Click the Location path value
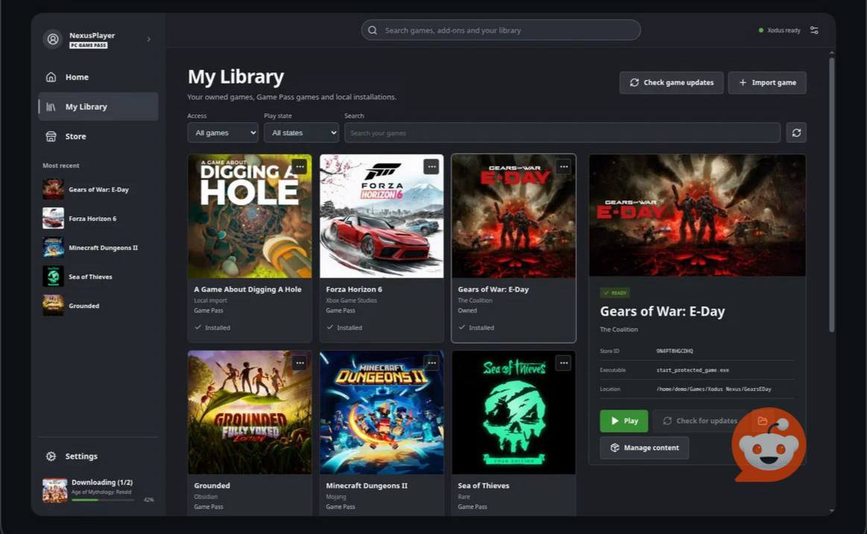The image size is (867, 534). pyautogui.click(x=714, y=389)
